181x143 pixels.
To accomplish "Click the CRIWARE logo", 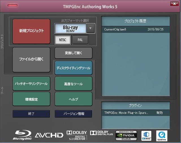I will click(x=146, y=136).
